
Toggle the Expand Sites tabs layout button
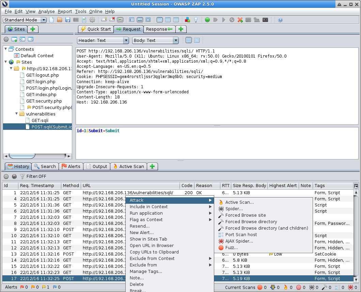[132, 20]
